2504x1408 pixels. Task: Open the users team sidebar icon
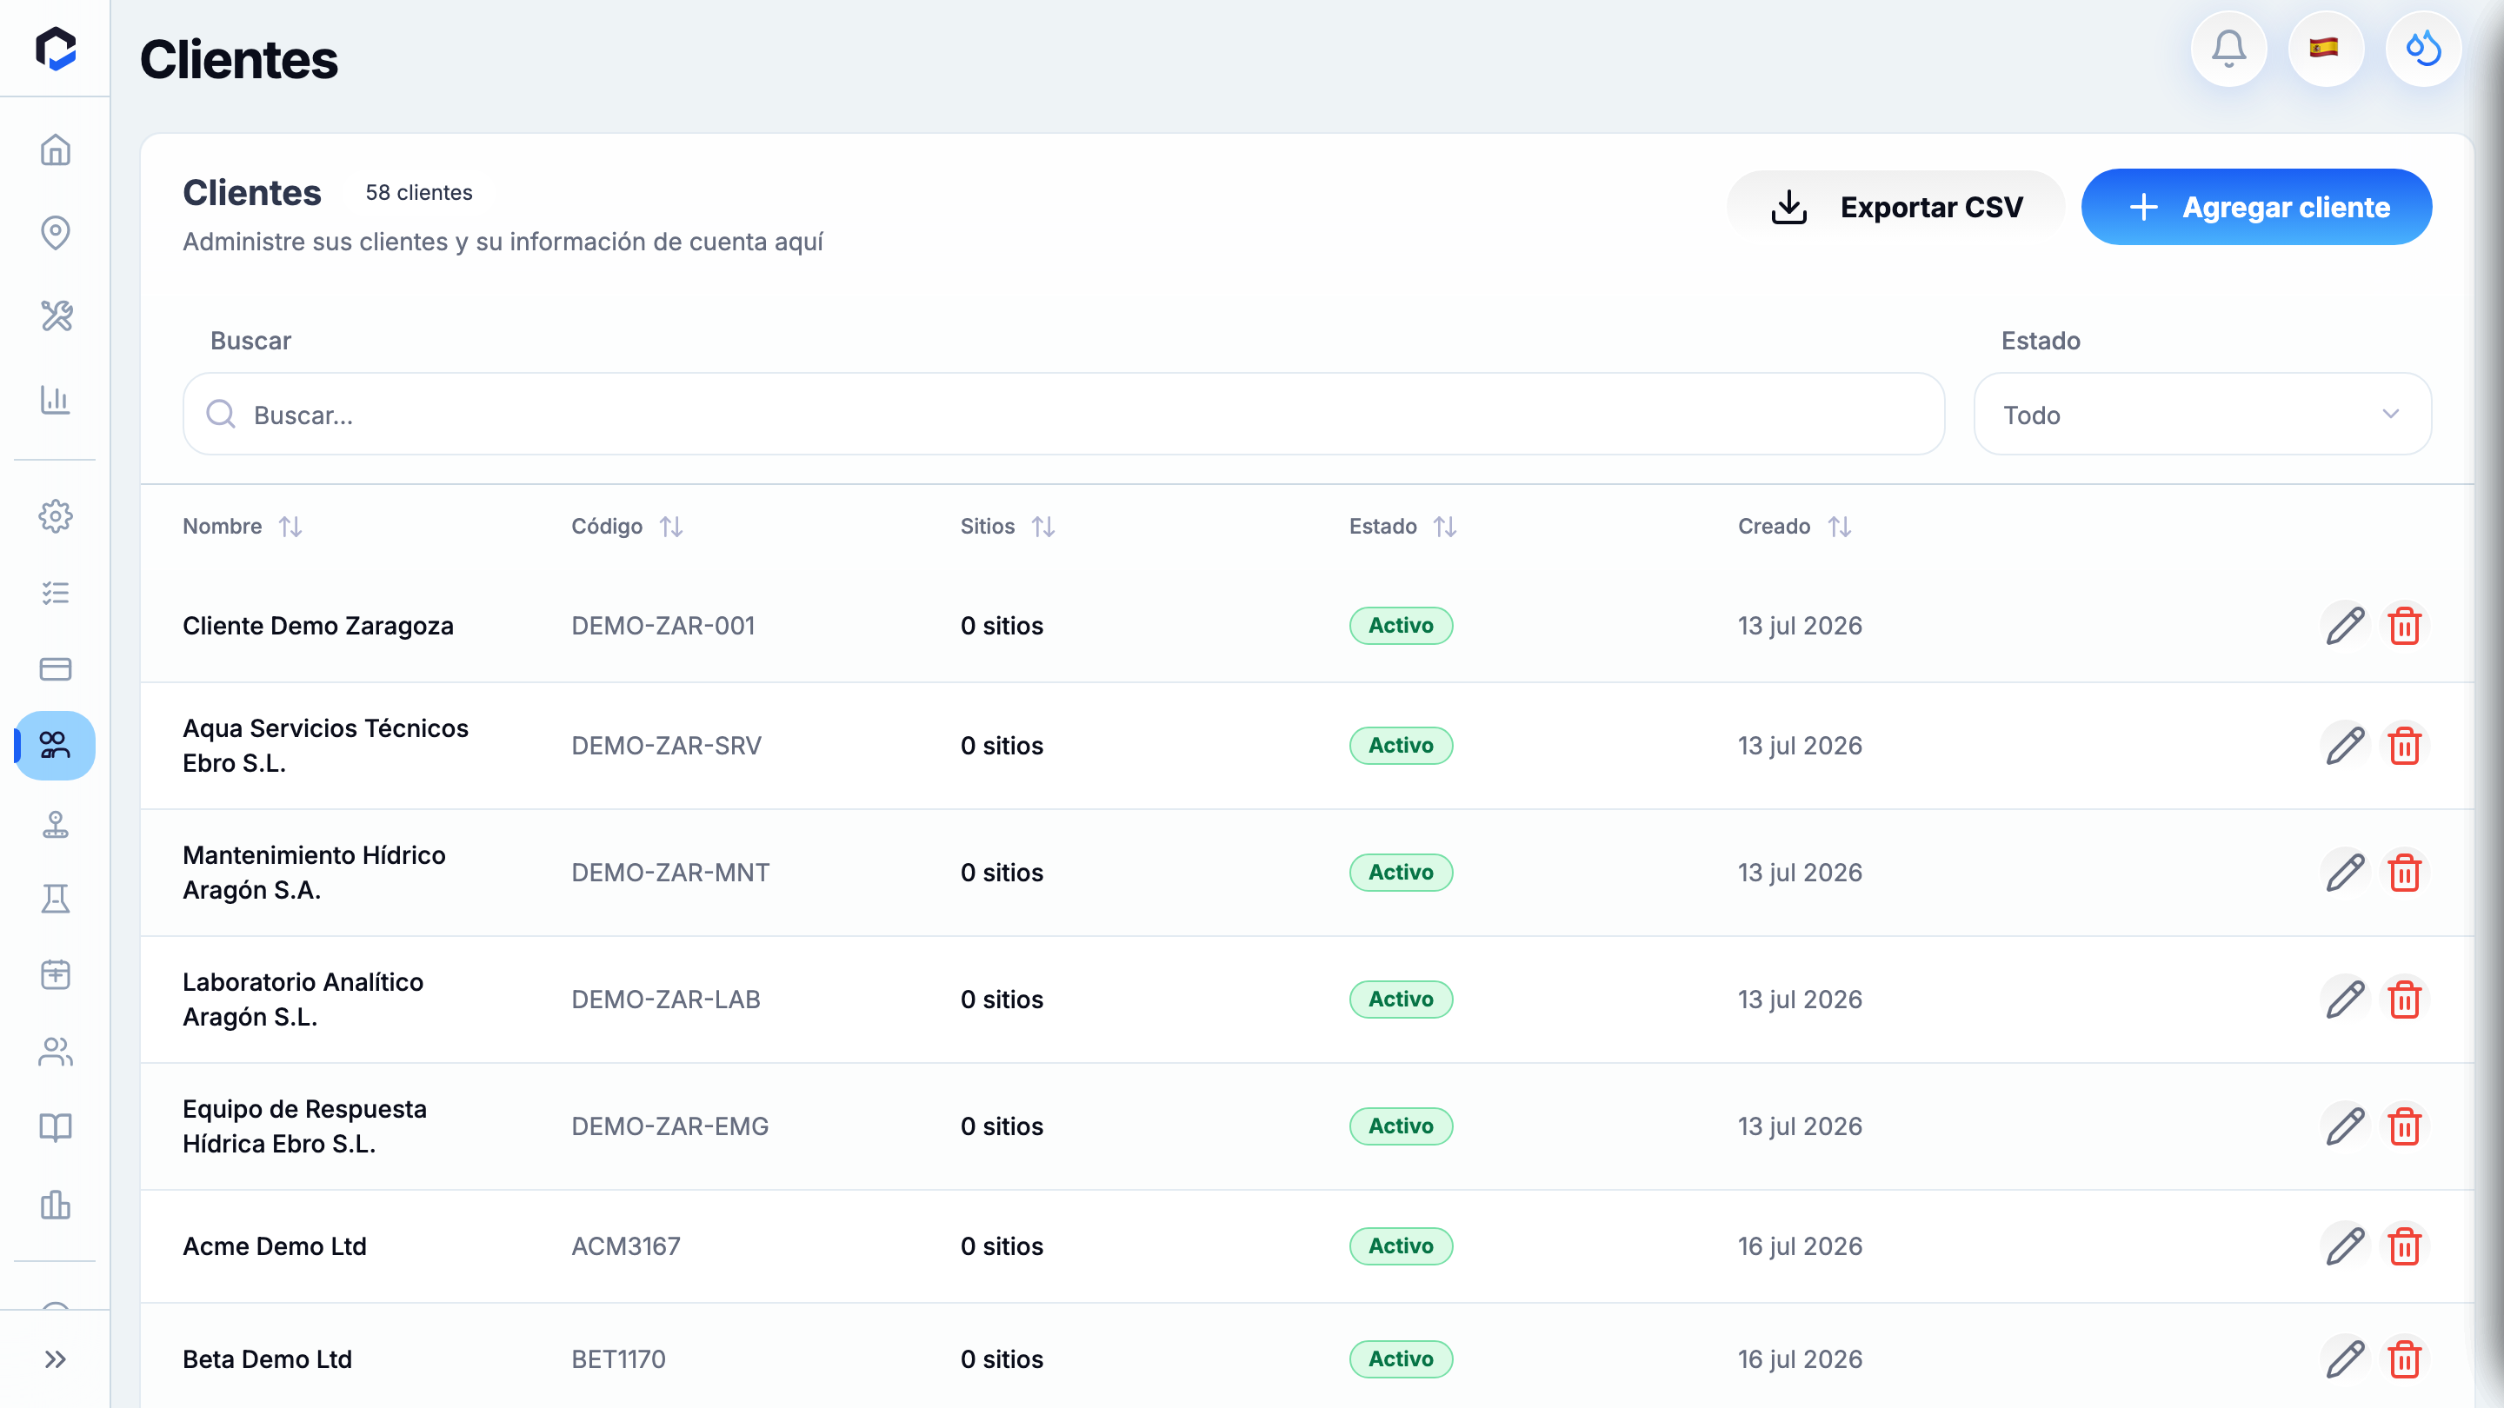click(x=56, y=1052)
